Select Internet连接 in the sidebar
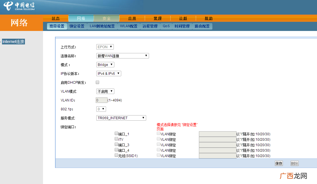The image size is (317, 184). coord(13,42)
